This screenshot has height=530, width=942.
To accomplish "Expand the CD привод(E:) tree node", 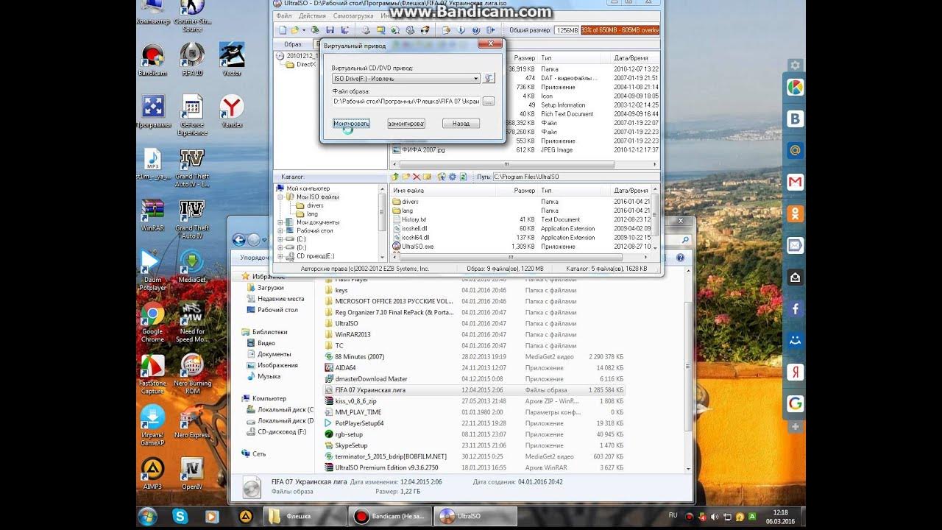I will click(x=280, y=256).
